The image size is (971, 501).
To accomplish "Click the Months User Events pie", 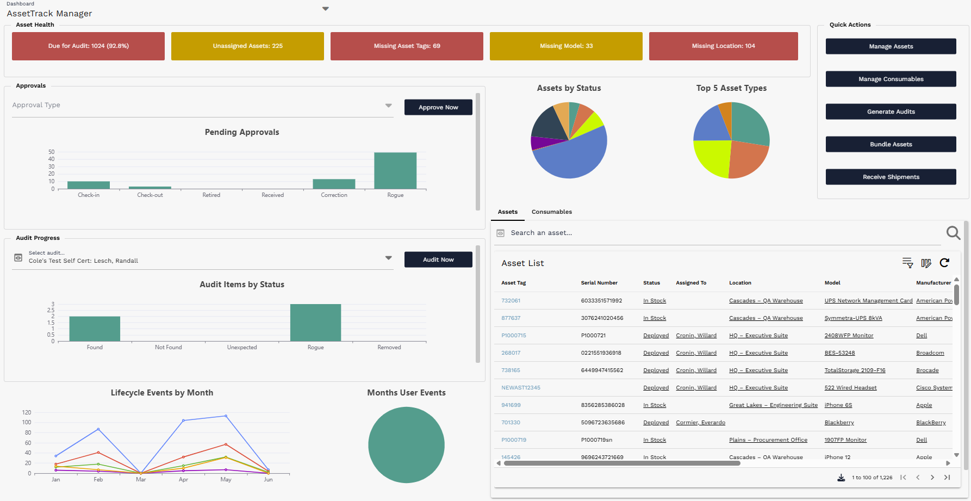I will tap(407, 445).
